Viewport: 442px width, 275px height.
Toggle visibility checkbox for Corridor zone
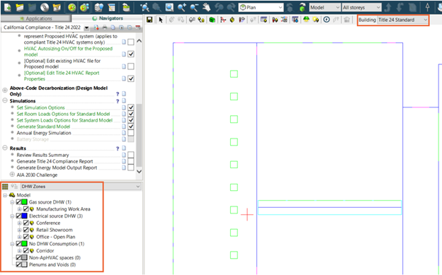[x=26, y=250]
